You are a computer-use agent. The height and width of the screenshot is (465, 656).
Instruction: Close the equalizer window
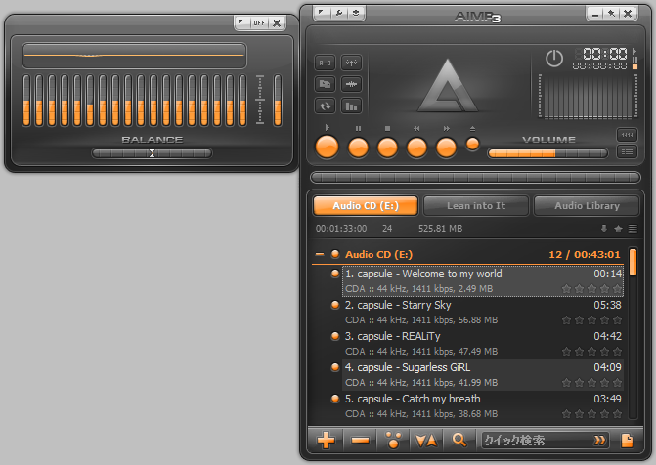point(277,23)
